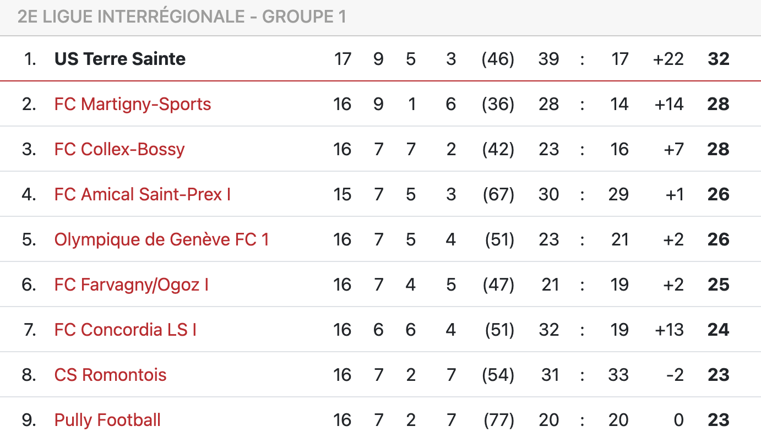Screen dimensions: 761x437
Task: Select the FC Farvagny/Ogoz I link
Action: 132,285
